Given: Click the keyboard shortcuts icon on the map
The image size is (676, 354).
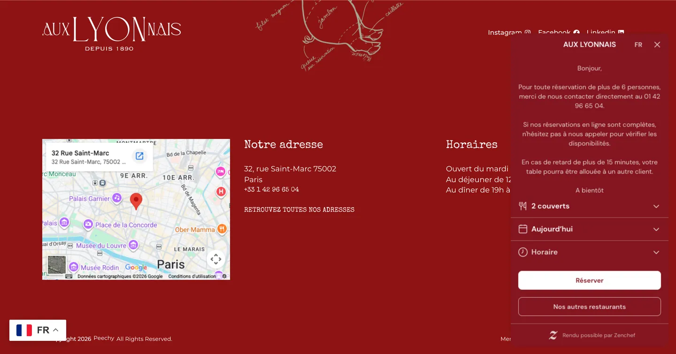Looking at the screenshot, I should 69,277.
